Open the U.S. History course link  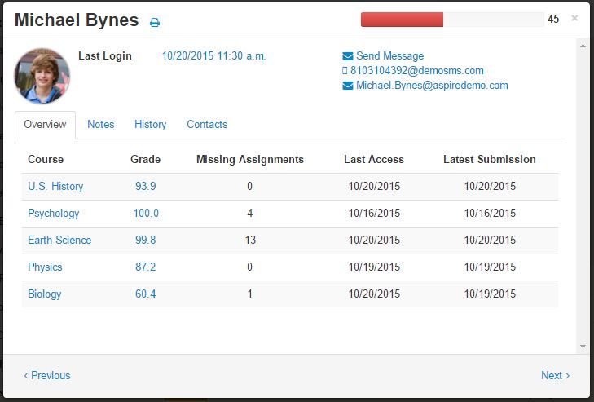click(x=55, y=187)
